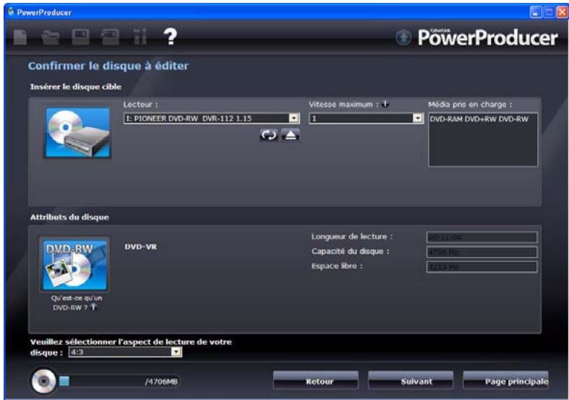Click the PowerProducer logo text
The height and width of the screenshot is (400, 569).
(x=487, y=38)
